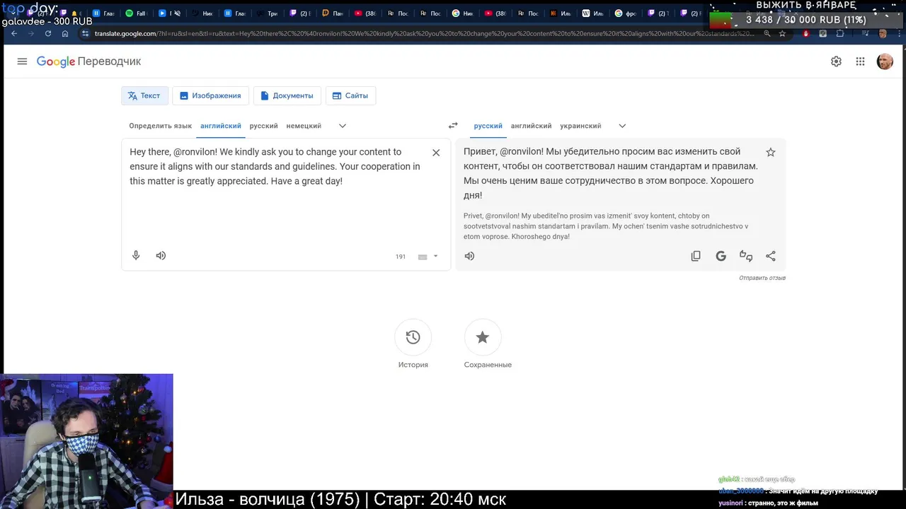Expand input tools dropdown arrow
Screen dimensions: 906x509
pos(435,257)
